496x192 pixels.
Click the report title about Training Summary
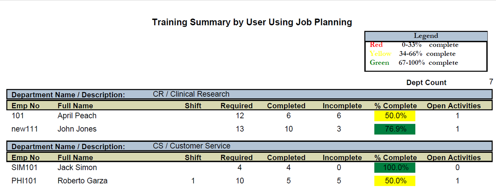click(x=252, y=22)
